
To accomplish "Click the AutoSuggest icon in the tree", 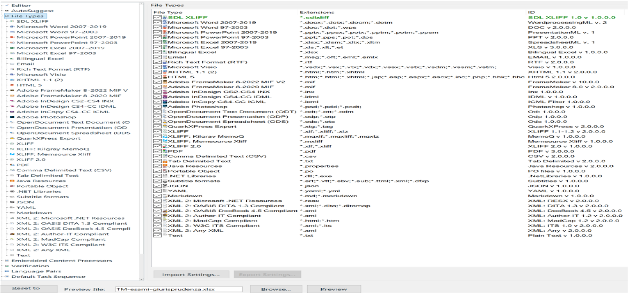I will (7, 11).
